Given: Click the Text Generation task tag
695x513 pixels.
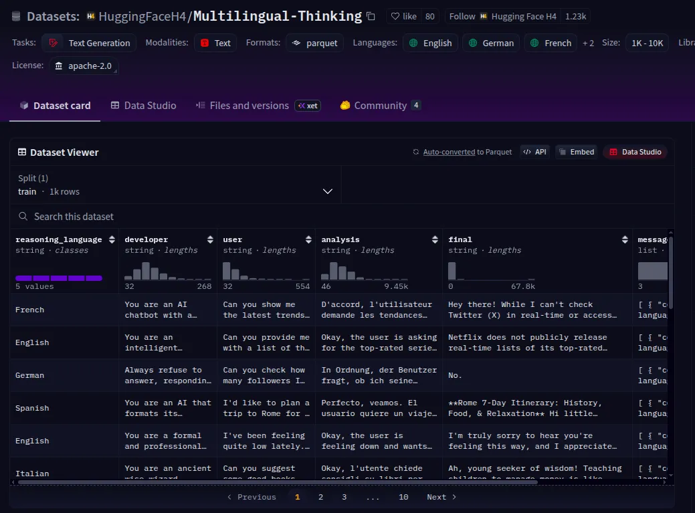Looking at the screenshot, I should pyautogui.click(x=90, y=43).
